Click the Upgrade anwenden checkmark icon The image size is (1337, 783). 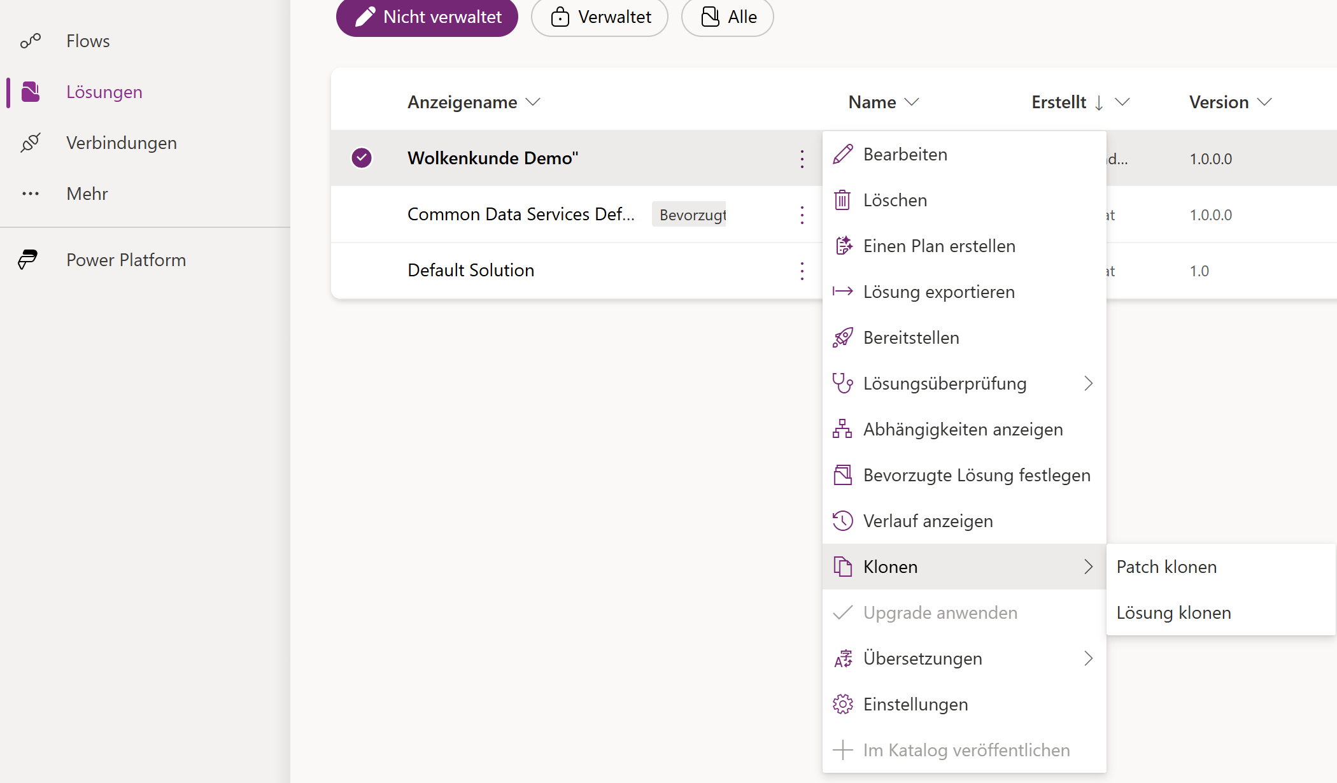pos(843,612)
